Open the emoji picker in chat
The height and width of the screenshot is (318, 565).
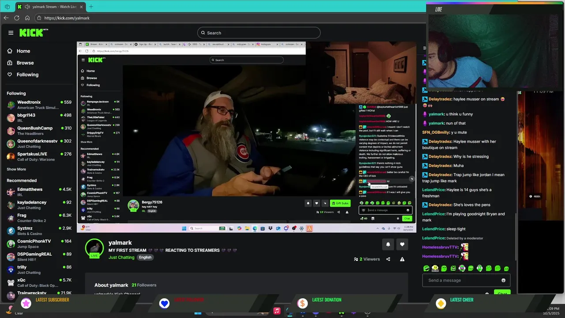[504, 280]
